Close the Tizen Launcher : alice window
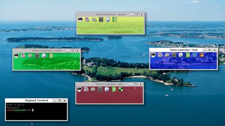 coord(141,84)
